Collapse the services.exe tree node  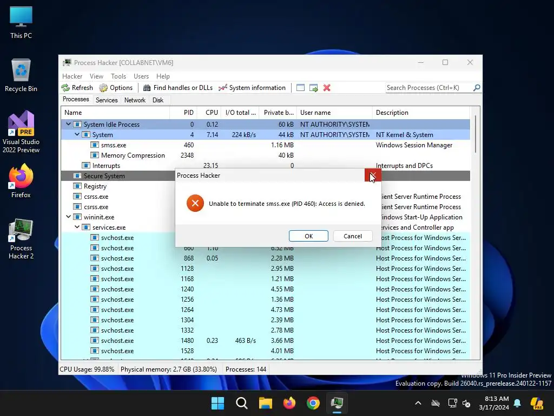pyautogui.click(x=77, y=227)
